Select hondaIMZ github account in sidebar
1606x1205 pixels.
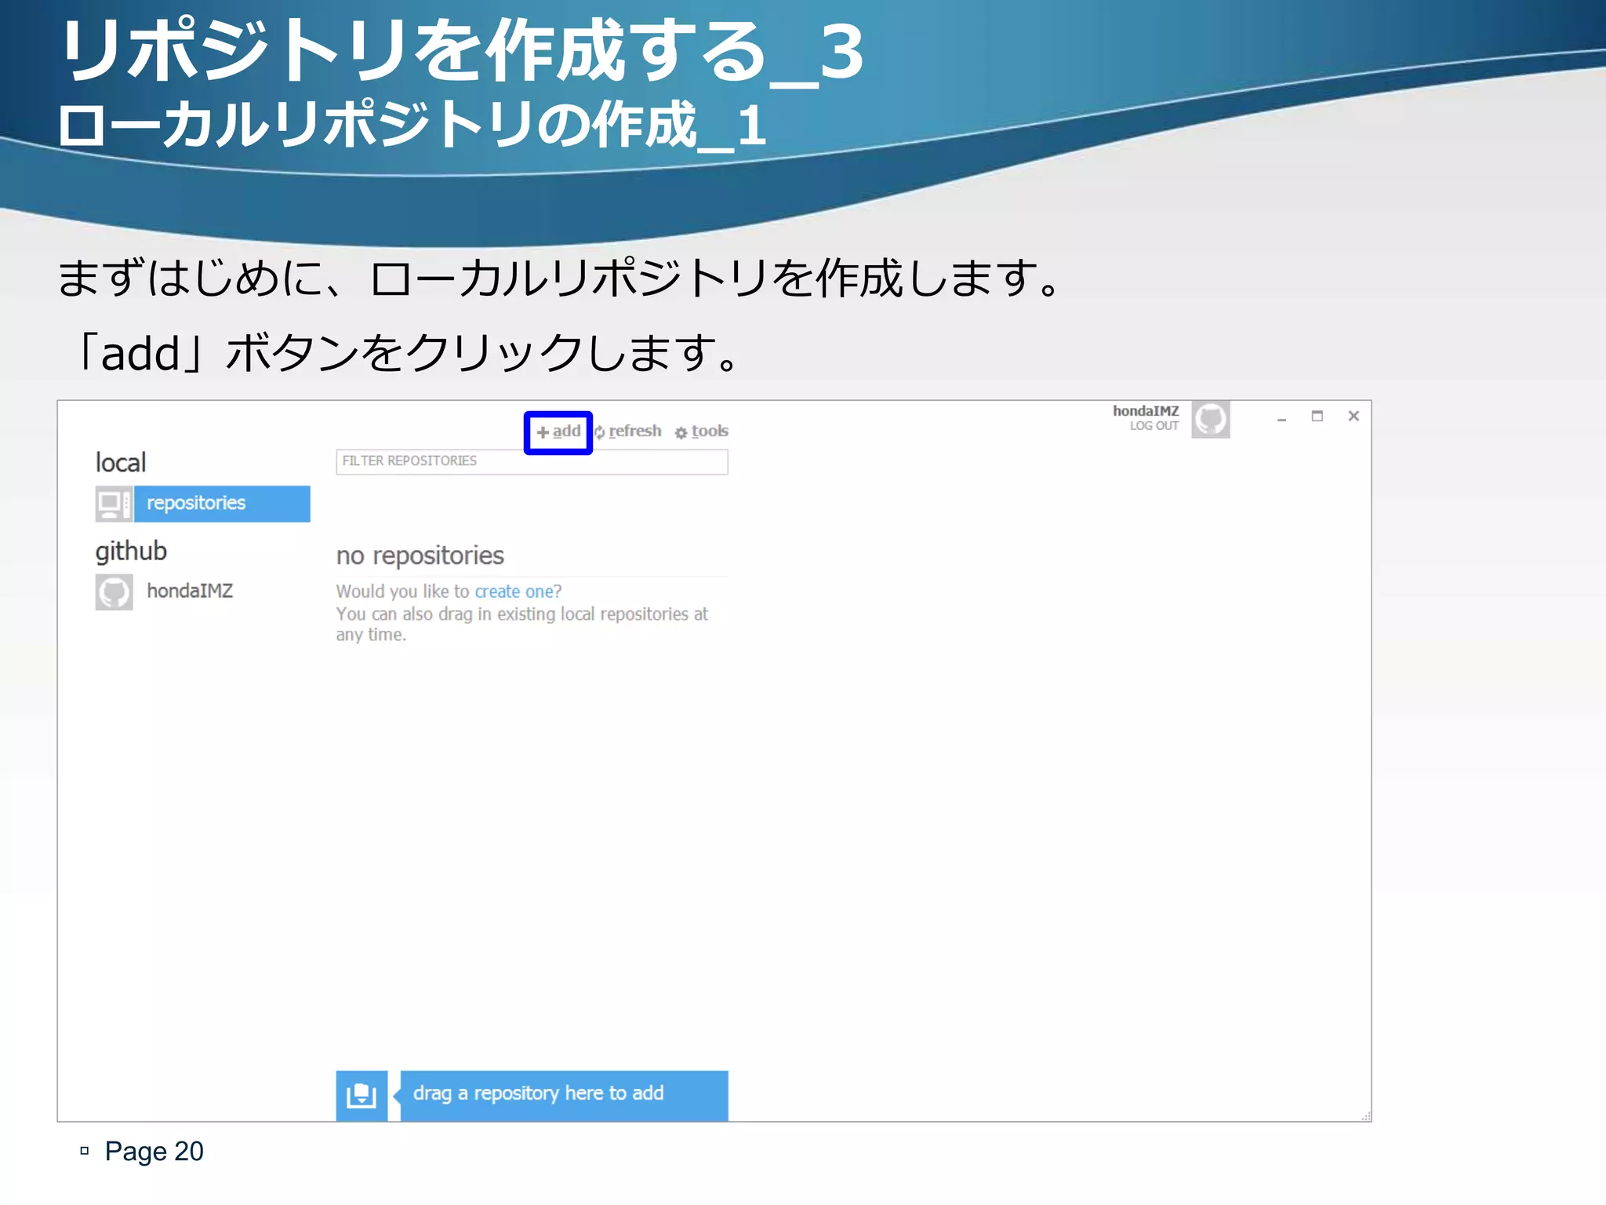(190, 591)
